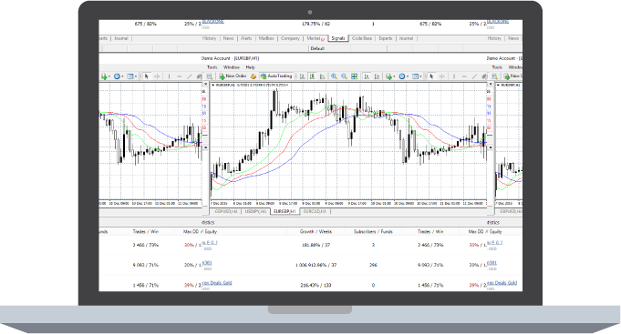Click the Default profile label in status bar
This screenshot has width=621, height=334.
click(317, 48)
